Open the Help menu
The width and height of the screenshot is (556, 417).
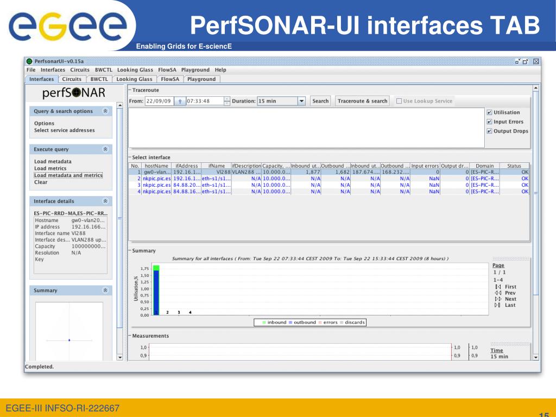pos(220,70)
